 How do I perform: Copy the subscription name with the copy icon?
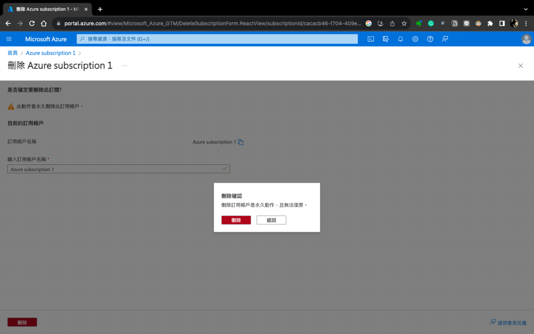241,142
